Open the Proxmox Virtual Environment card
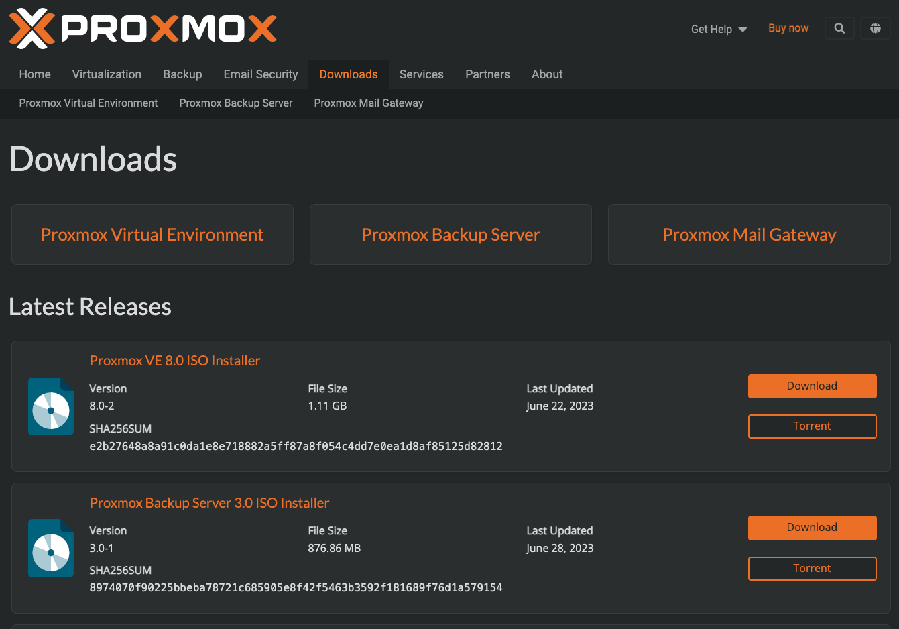The width and height of the screenshot is (899, 629). click(x=152, y=235)
